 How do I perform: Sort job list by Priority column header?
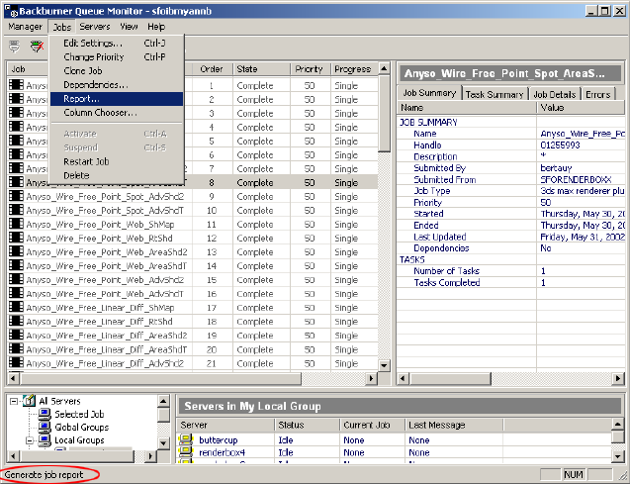coord(311,69)
